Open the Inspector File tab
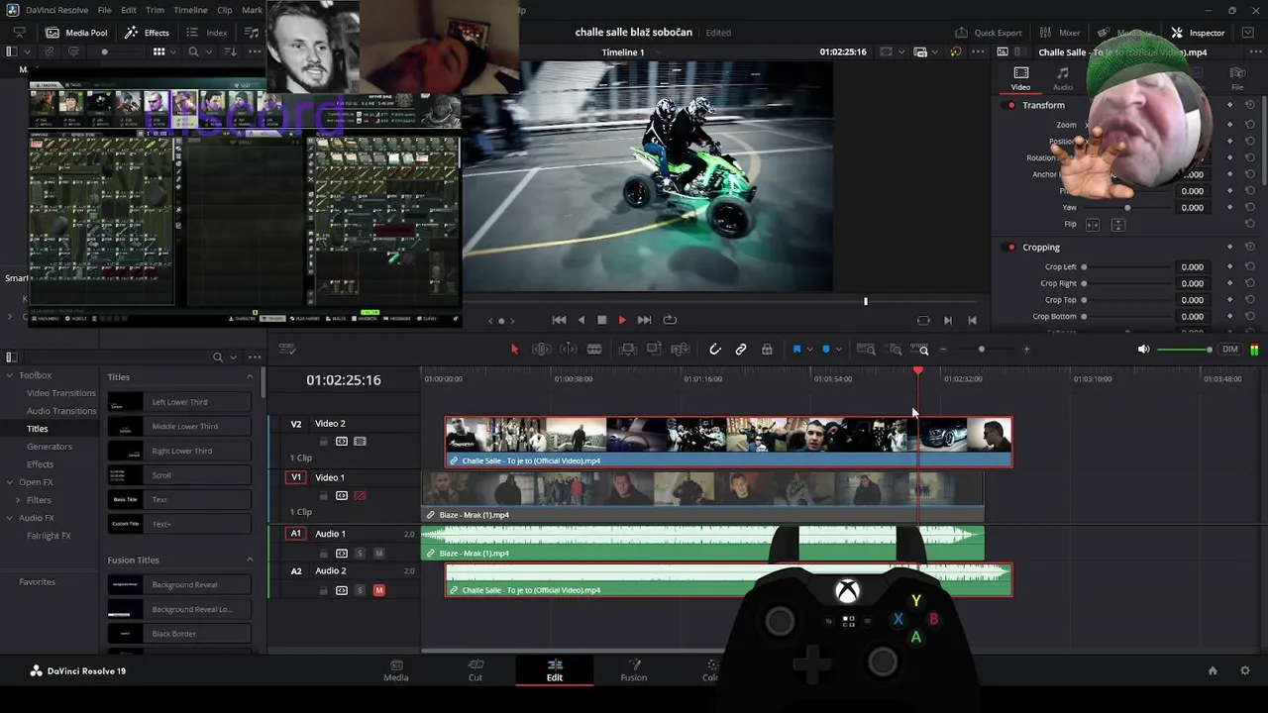This screenshot has height=713, width=1268. [1237, 78]
